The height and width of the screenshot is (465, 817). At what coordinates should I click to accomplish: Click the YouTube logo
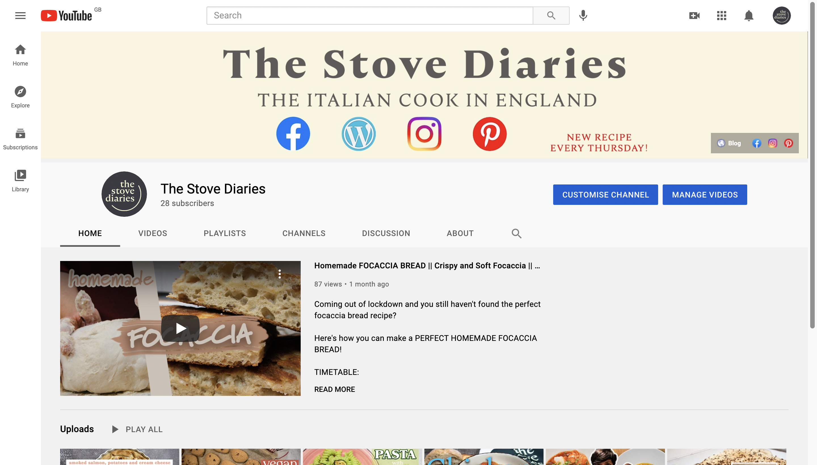click(x=66, y=16)
